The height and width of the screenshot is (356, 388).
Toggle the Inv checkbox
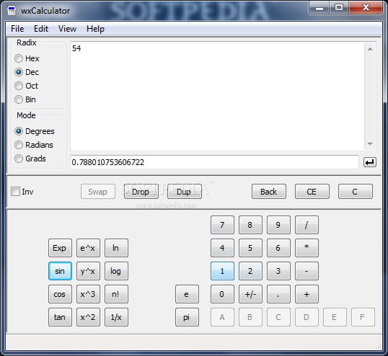click(x=22, y=192)
